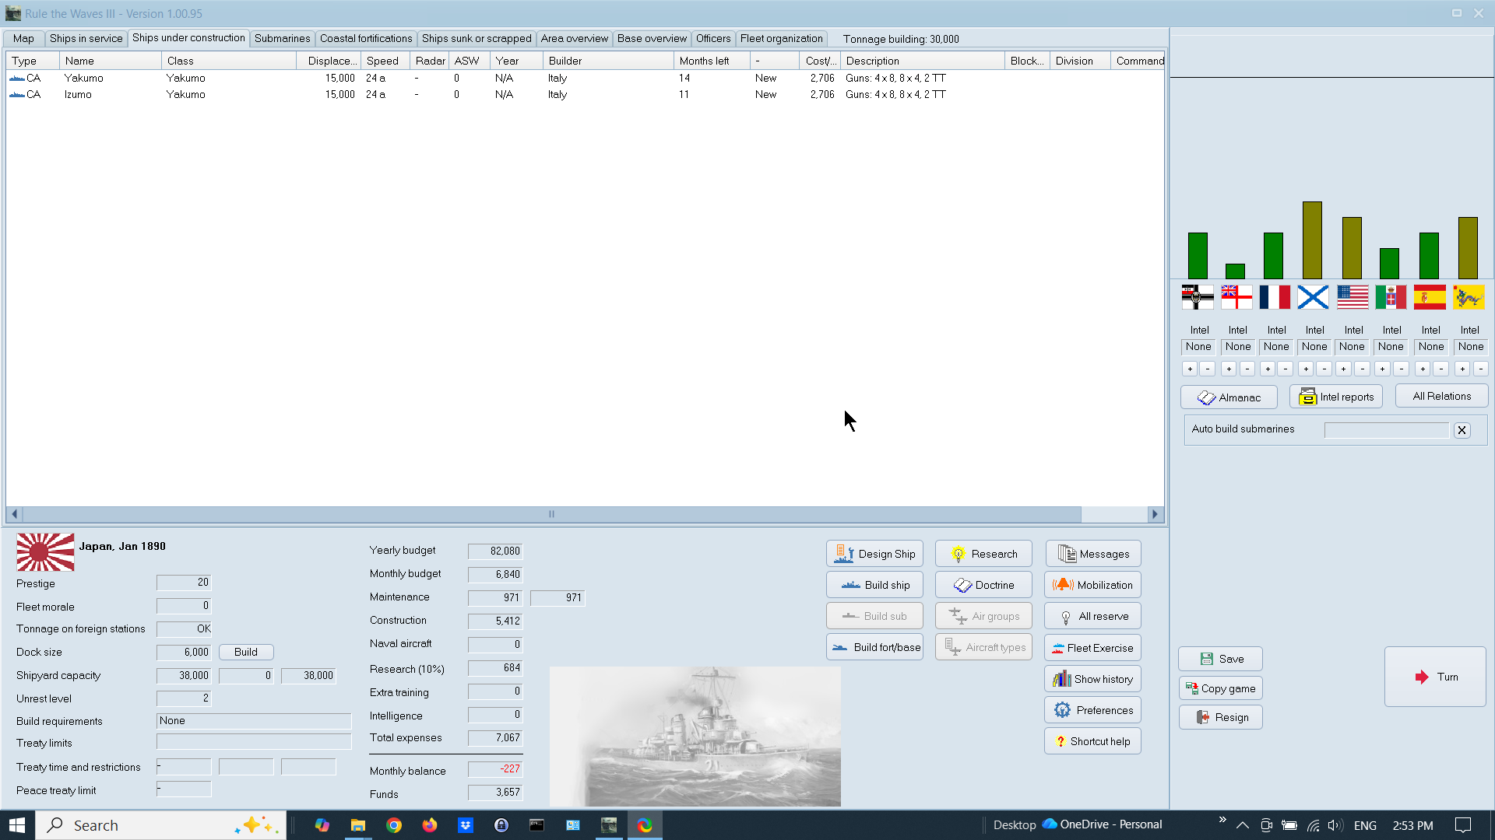View the Ships sunk or scrapped tab
This screenshot has height=840, width=1495.
point(477,38)
